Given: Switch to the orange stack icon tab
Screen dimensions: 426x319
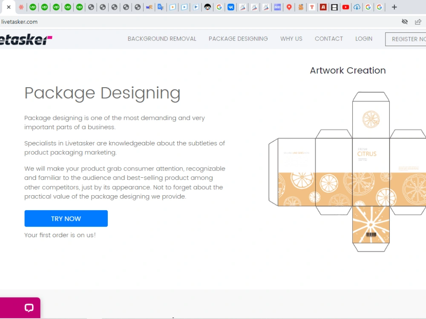Looking at the screenshot, I should pos(301,7).
